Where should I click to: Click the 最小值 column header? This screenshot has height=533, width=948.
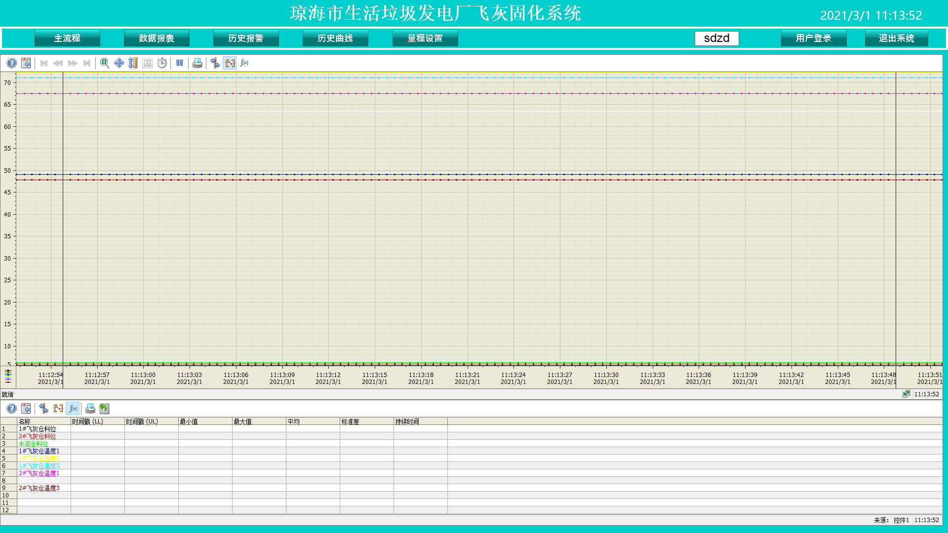tap(205, 421)
